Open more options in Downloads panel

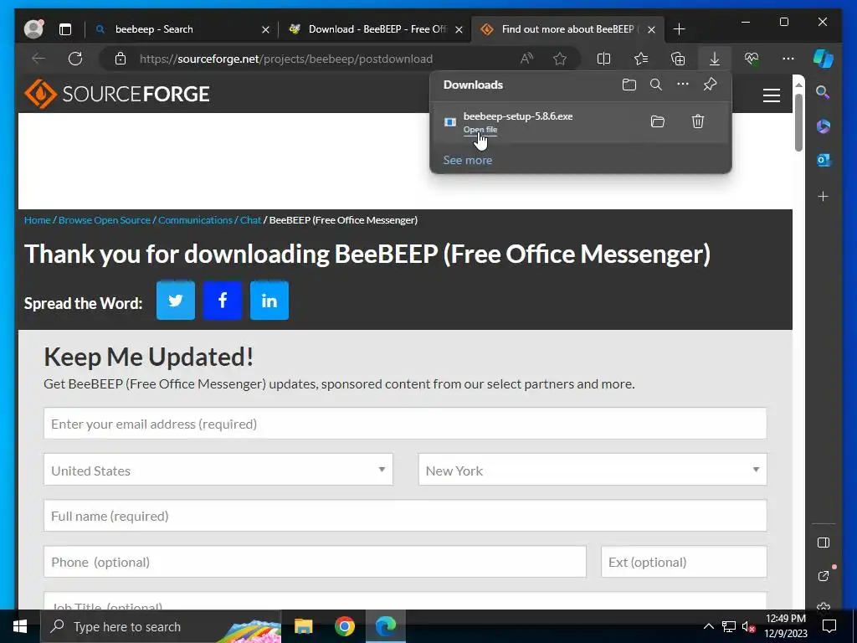683,85
